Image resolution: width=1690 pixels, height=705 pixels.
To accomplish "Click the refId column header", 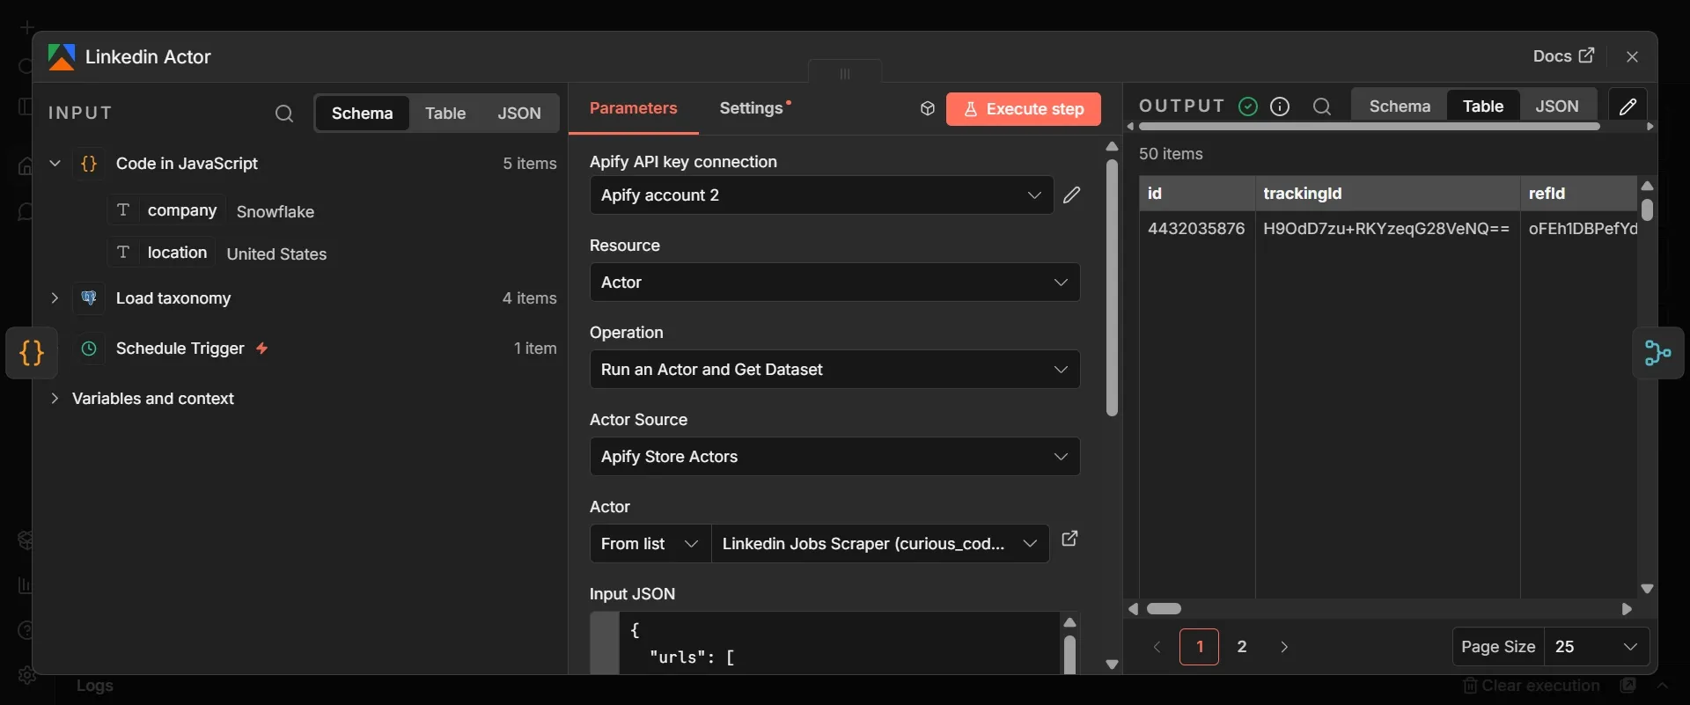I will click(1578, 194).
